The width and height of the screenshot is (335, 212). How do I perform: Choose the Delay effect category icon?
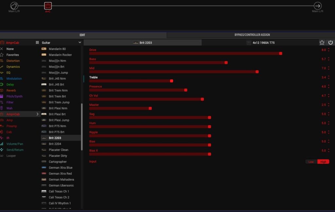[2, 84]
